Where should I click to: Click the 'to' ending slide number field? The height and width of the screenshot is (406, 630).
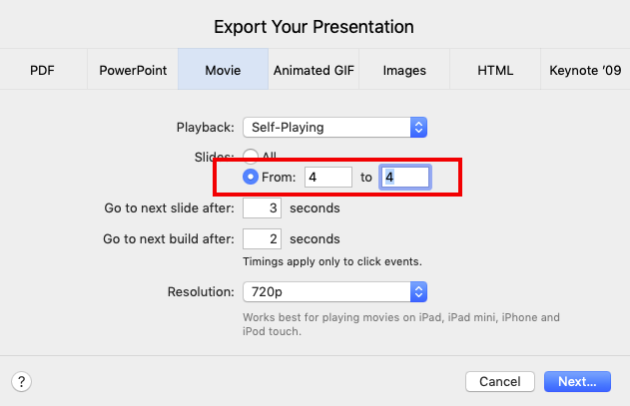point(405,177)
